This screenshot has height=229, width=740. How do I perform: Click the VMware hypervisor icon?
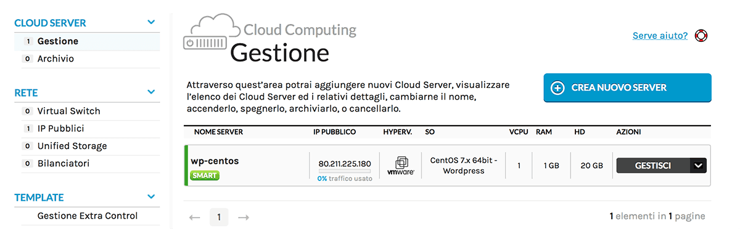coord(401,166)
